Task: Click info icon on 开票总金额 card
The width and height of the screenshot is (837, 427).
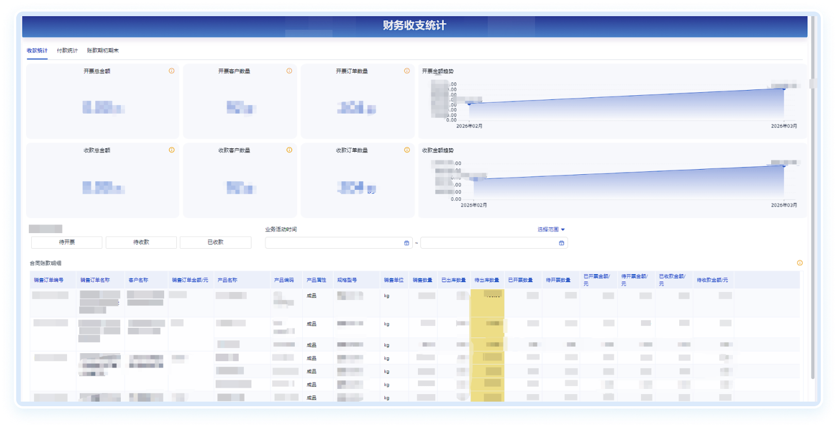Action: click(172, 71)
